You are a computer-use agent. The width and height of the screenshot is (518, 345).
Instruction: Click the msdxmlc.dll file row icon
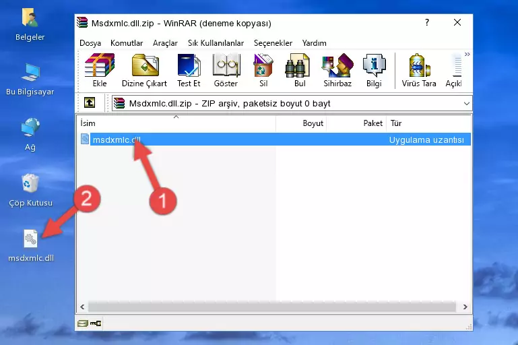coord(85,139)
